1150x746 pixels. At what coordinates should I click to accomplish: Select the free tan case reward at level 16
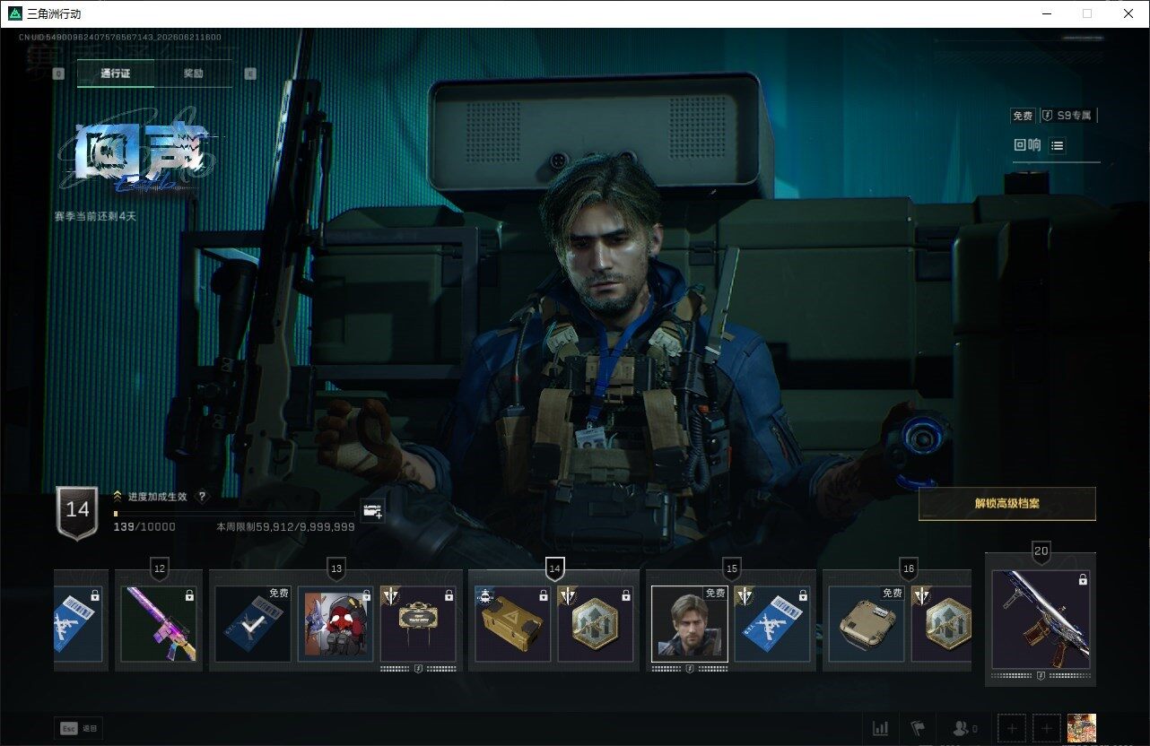point(867,623)
